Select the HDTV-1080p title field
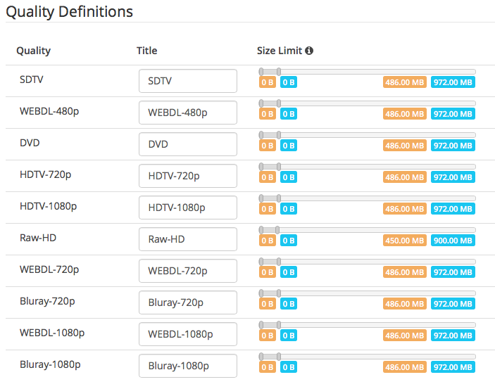This screenshot has height=389, width=495. [187, 208]
